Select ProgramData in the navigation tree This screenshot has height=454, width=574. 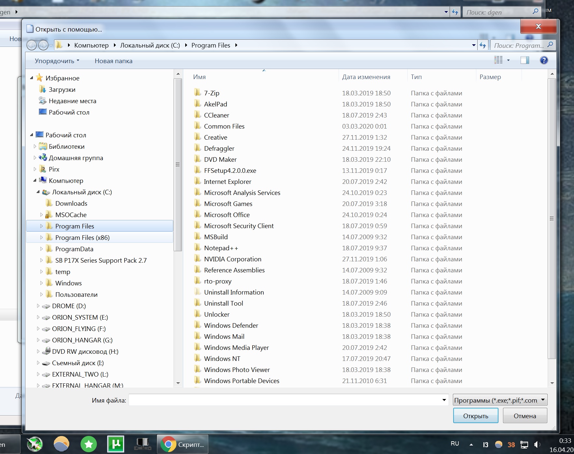click(x=74, y=249)
